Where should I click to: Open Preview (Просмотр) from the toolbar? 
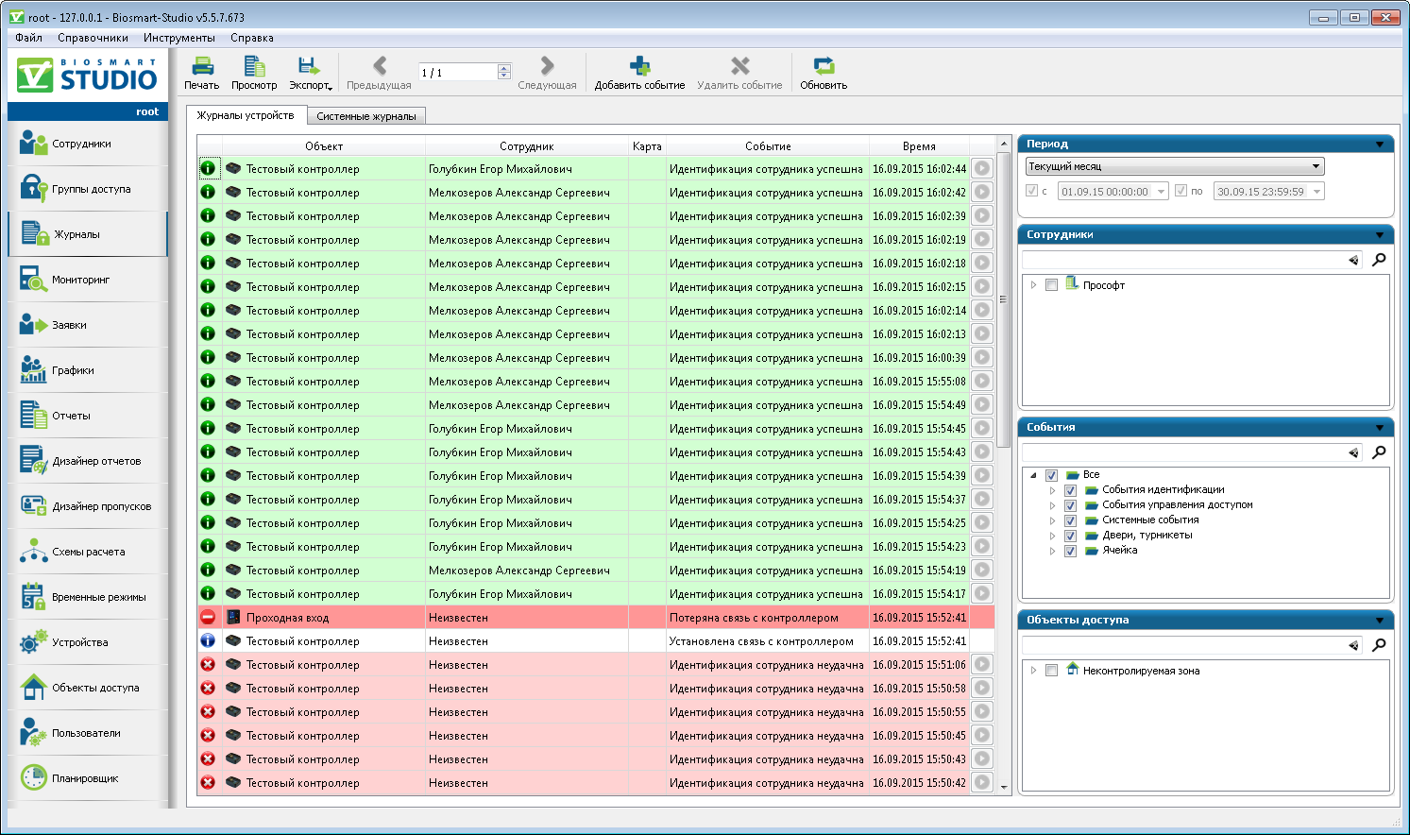[254, 72]
